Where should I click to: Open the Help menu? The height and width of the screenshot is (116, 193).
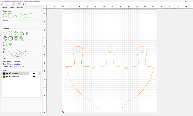pyautogui.click(x=25, y=4)
